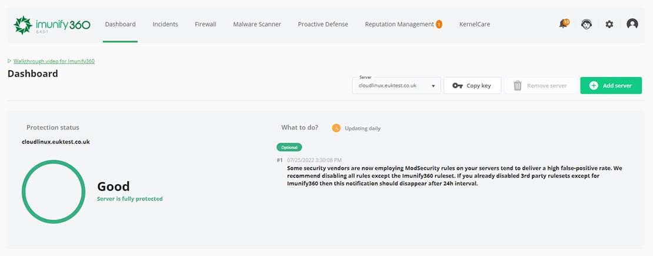Open the support headset icon
Image resolution: width=653 pixels, height=256 pixels.
point(587,24)
